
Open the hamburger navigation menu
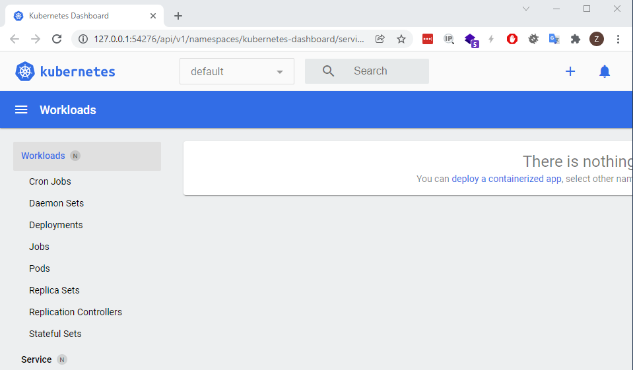(21, 109)
